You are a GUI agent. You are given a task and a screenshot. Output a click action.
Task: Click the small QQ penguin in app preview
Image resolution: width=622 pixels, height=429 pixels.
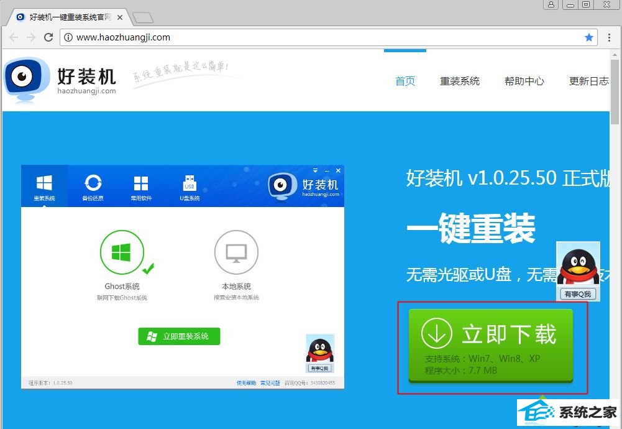320,354
